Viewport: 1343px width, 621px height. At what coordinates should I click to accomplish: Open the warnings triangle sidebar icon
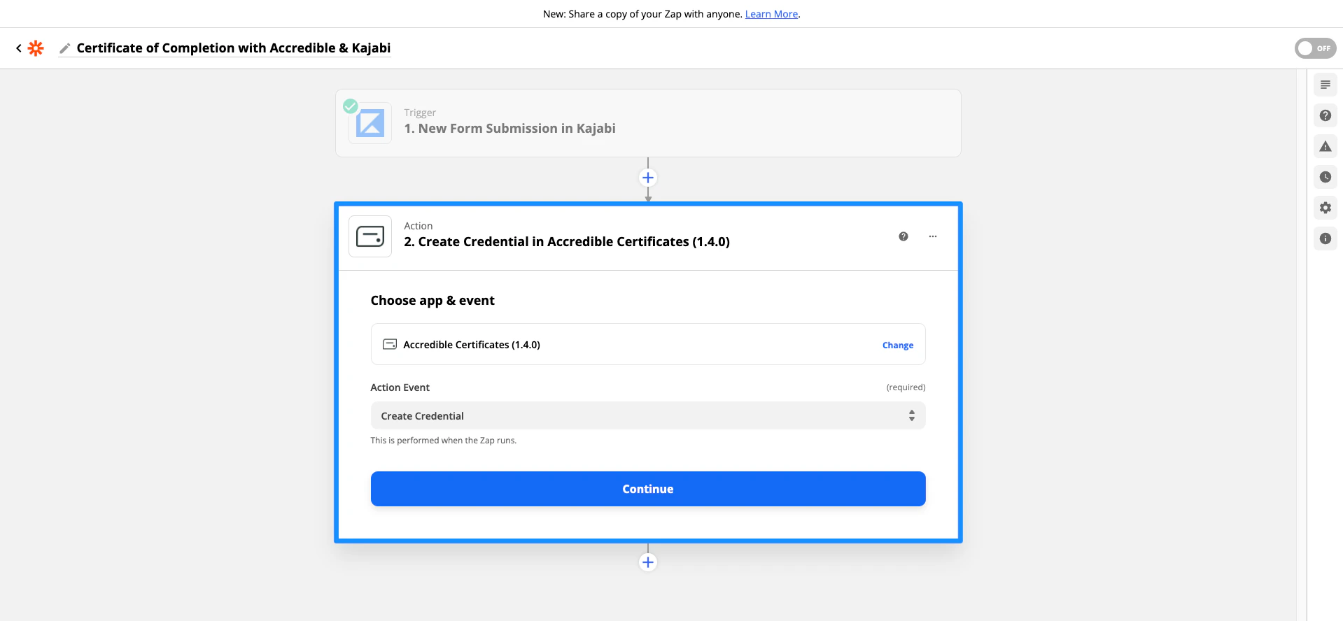tap(1326, 146)
